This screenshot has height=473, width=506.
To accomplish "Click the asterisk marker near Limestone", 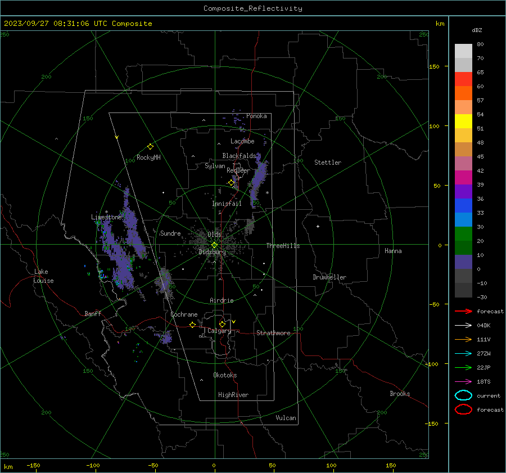I will (106, 212).
